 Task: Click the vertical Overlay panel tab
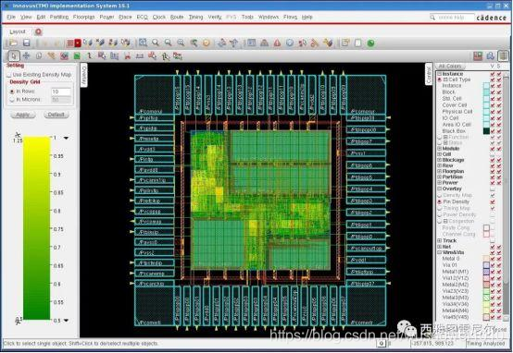click(83, 75)
